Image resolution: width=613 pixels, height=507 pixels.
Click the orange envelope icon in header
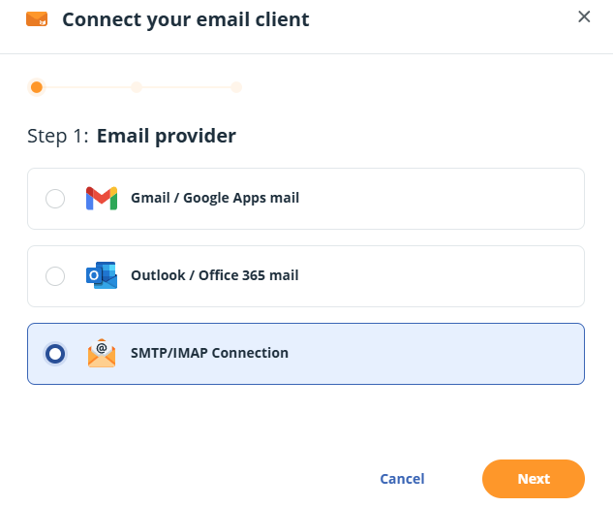37,19
